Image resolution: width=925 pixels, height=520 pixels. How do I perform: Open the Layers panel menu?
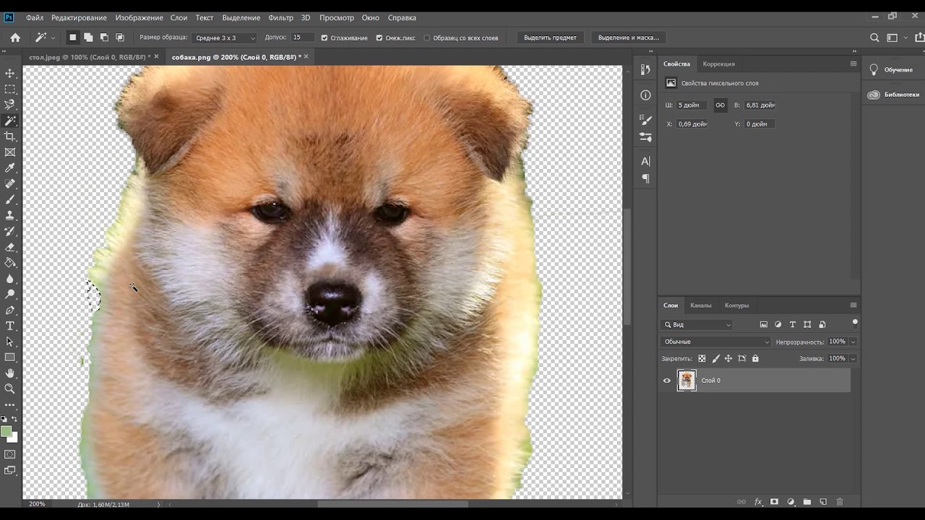pos(853,305)
